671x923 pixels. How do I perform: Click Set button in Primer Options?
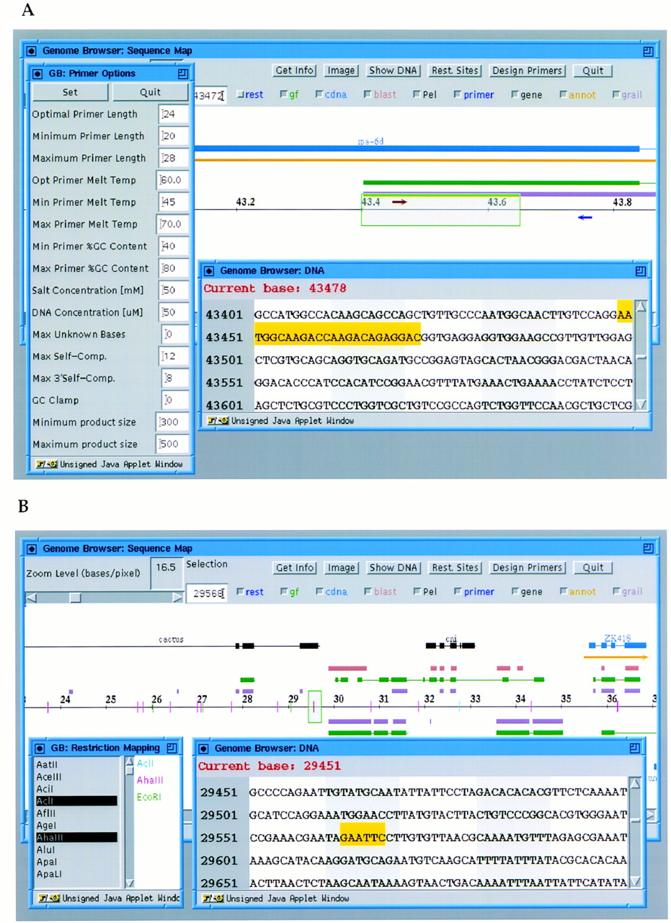click(x=70, y=92)
